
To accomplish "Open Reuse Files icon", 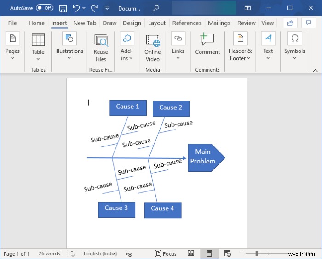I will click(101, 40).
